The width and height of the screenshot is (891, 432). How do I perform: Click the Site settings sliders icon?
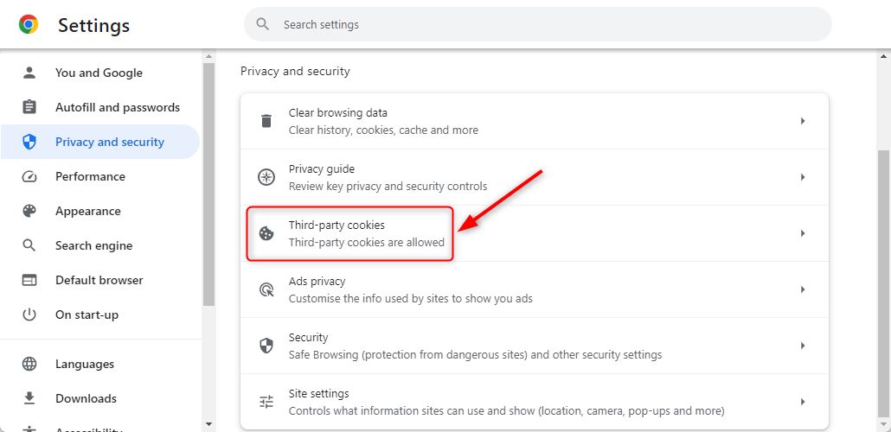point(266,402)
